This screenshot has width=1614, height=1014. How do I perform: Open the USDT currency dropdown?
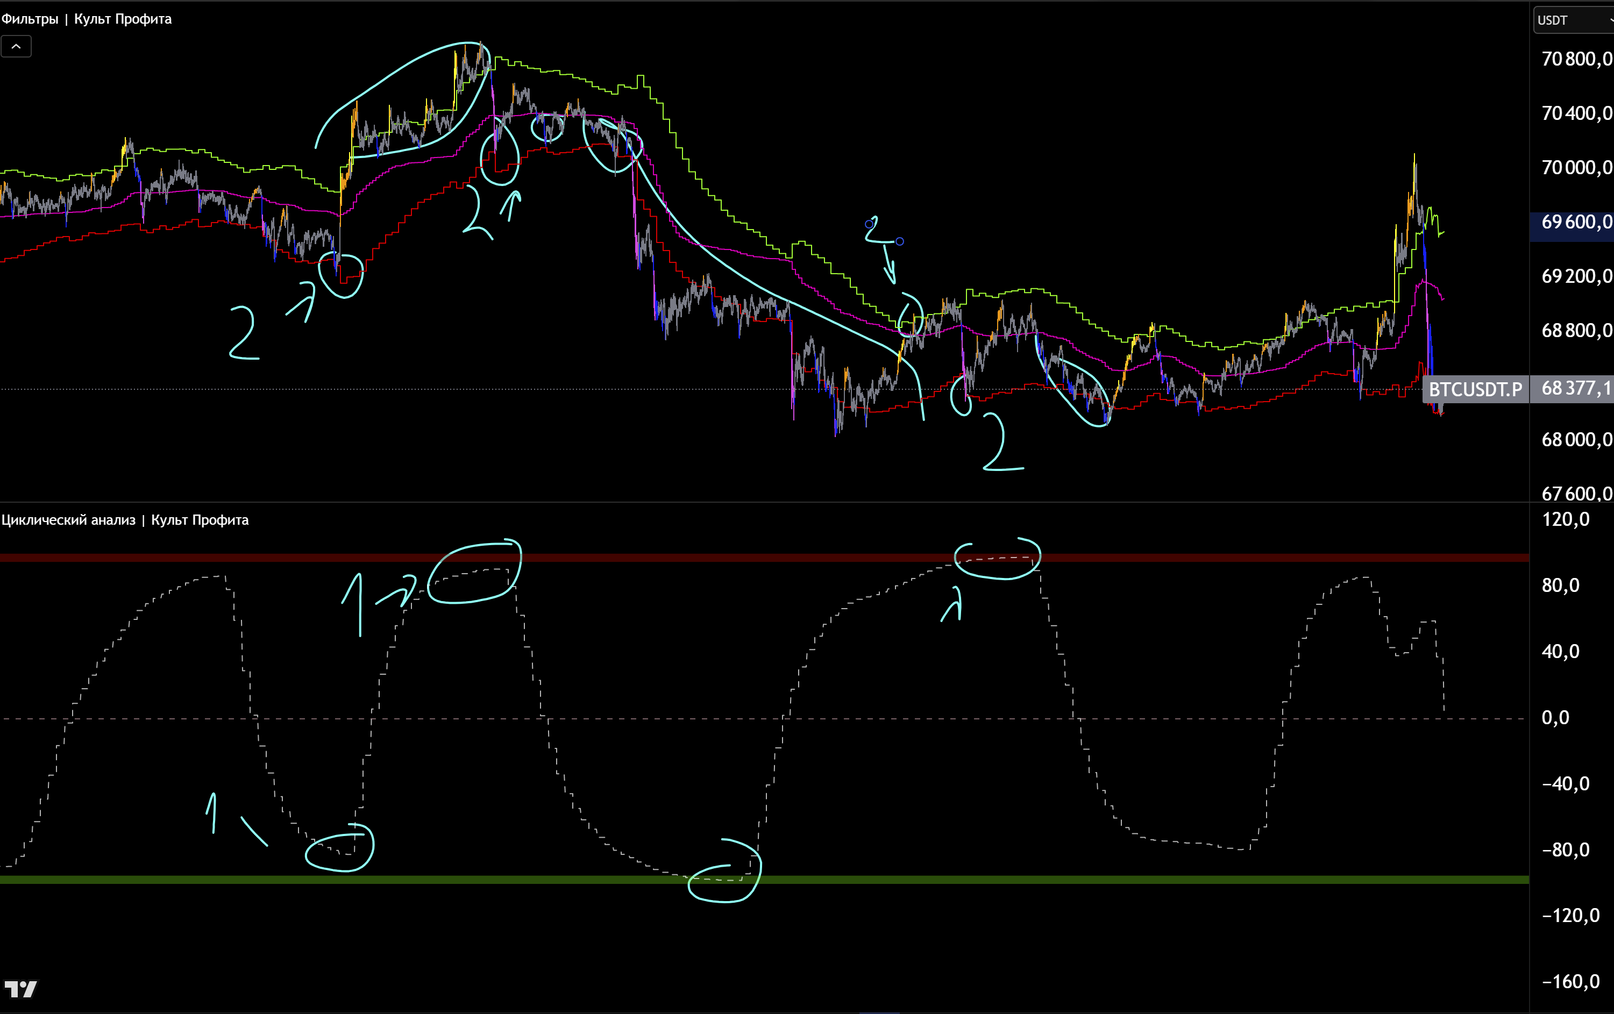[1572, 20]
